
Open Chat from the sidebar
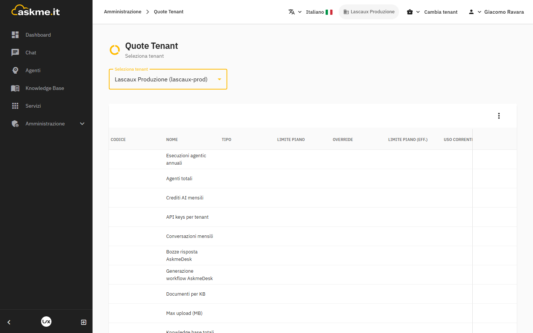(46, 53)
